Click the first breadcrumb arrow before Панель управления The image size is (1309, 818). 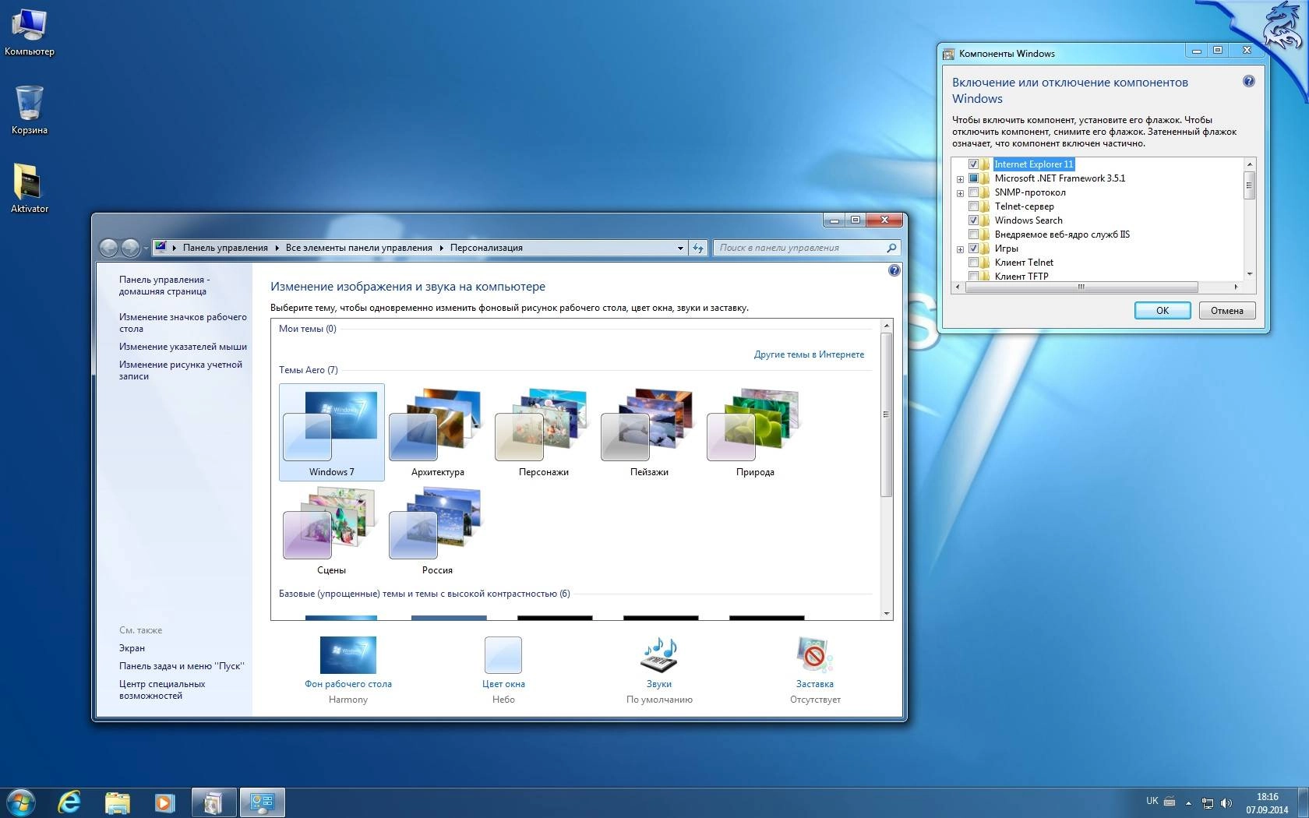pyautogui.click(x=175, y=248)
